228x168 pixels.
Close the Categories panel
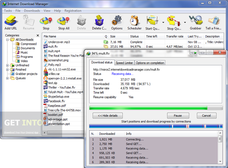pyautogui.click(x=38, y=35)
